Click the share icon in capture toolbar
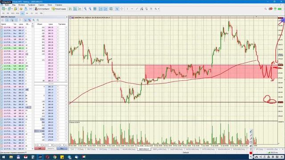 pyautogui.click(x=261, y=157)
